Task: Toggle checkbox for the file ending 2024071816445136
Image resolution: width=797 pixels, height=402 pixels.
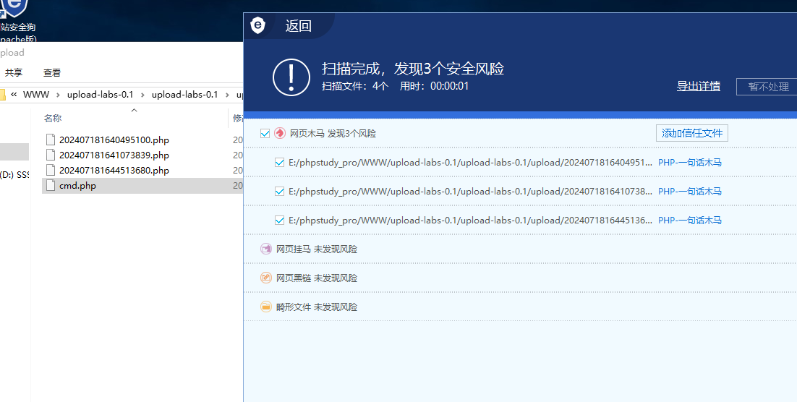Action: [x=279, y=221]
